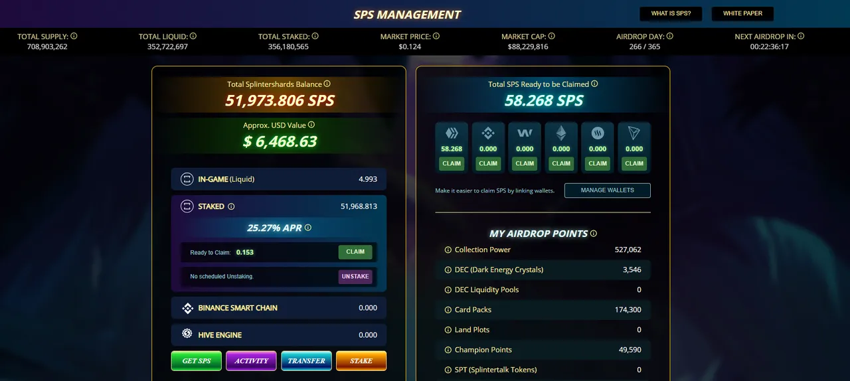Click the Champion Points value 49,590
This screenshot has width=850, height=381.
630,349
